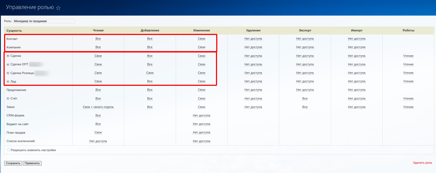The width and height of the screenshot is (436, 173).
Task: Open the Удаление permission for Лид
Action: 253,81
